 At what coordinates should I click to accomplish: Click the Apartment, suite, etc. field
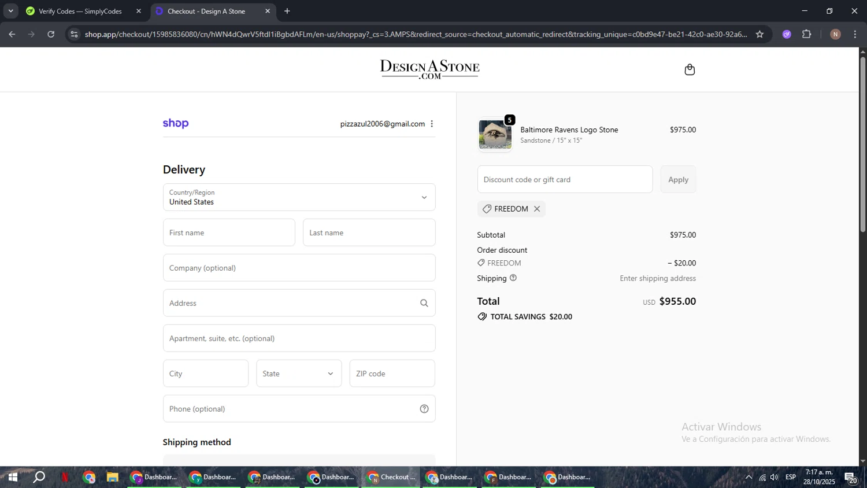pyautogui.click(x=299, y=338)
